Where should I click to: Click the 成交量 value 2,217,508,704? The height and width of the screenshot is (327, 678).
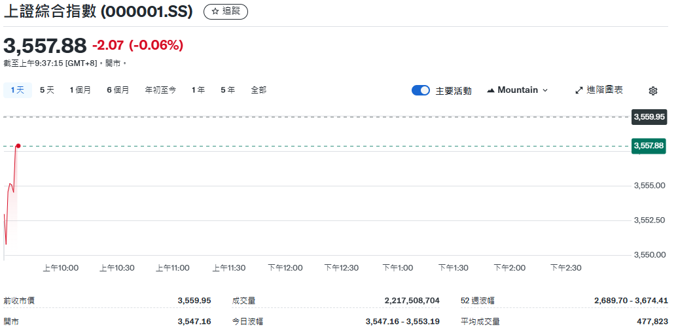point(412,301)
